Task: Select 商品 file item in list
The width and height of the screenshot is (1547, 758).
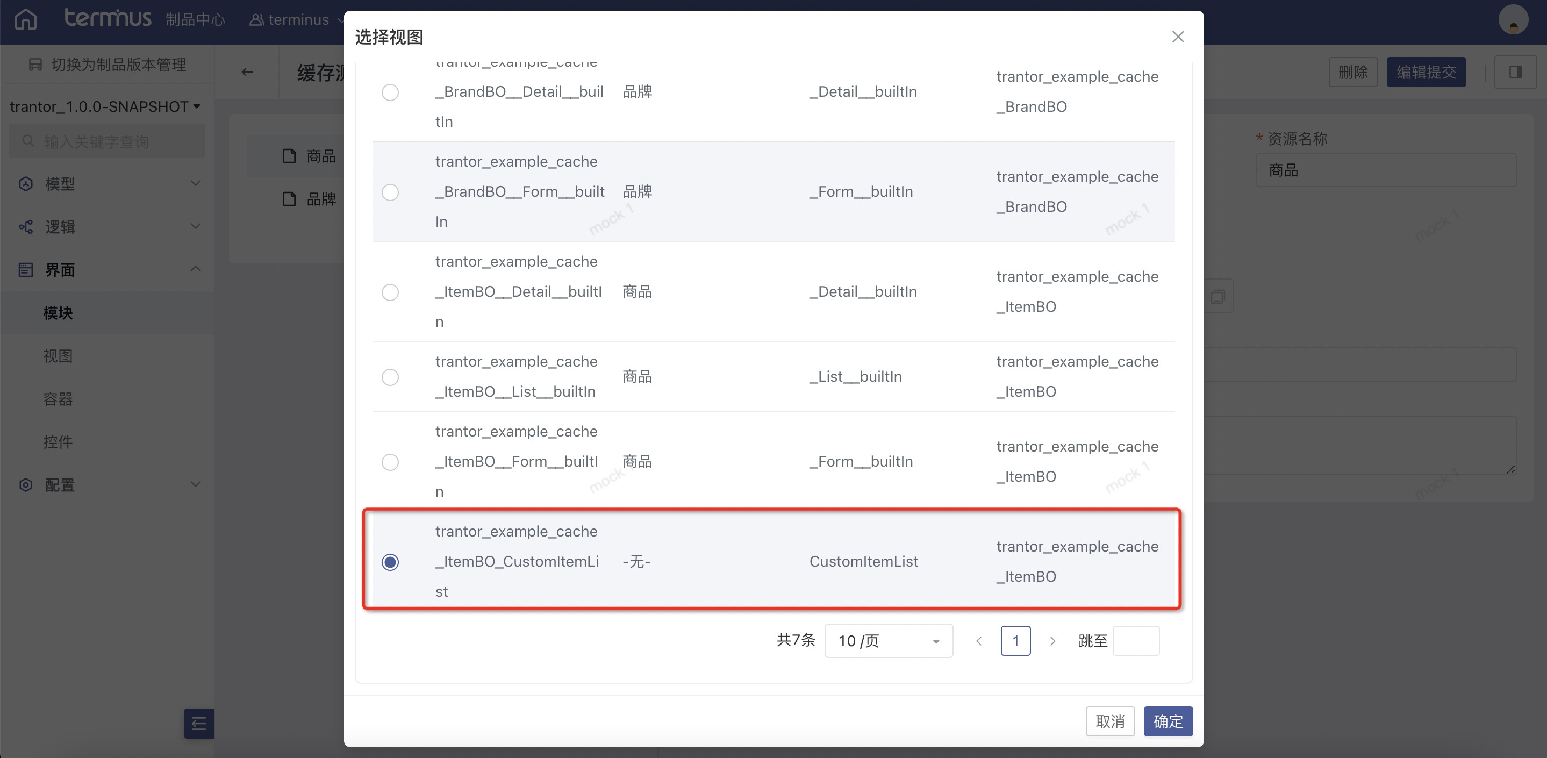Action: pos(309,156)
